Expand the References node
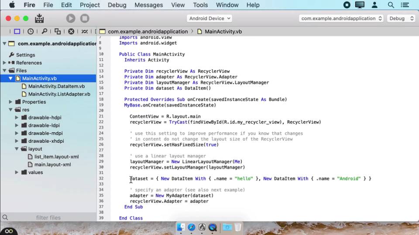The height and width of the screenshot is (235, 419). pyautogui.click(x=5, y=63)
